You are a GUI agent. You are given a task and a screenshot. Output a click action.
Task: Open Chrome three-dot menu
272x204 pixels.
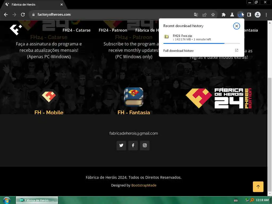click(x=266, y=15)
